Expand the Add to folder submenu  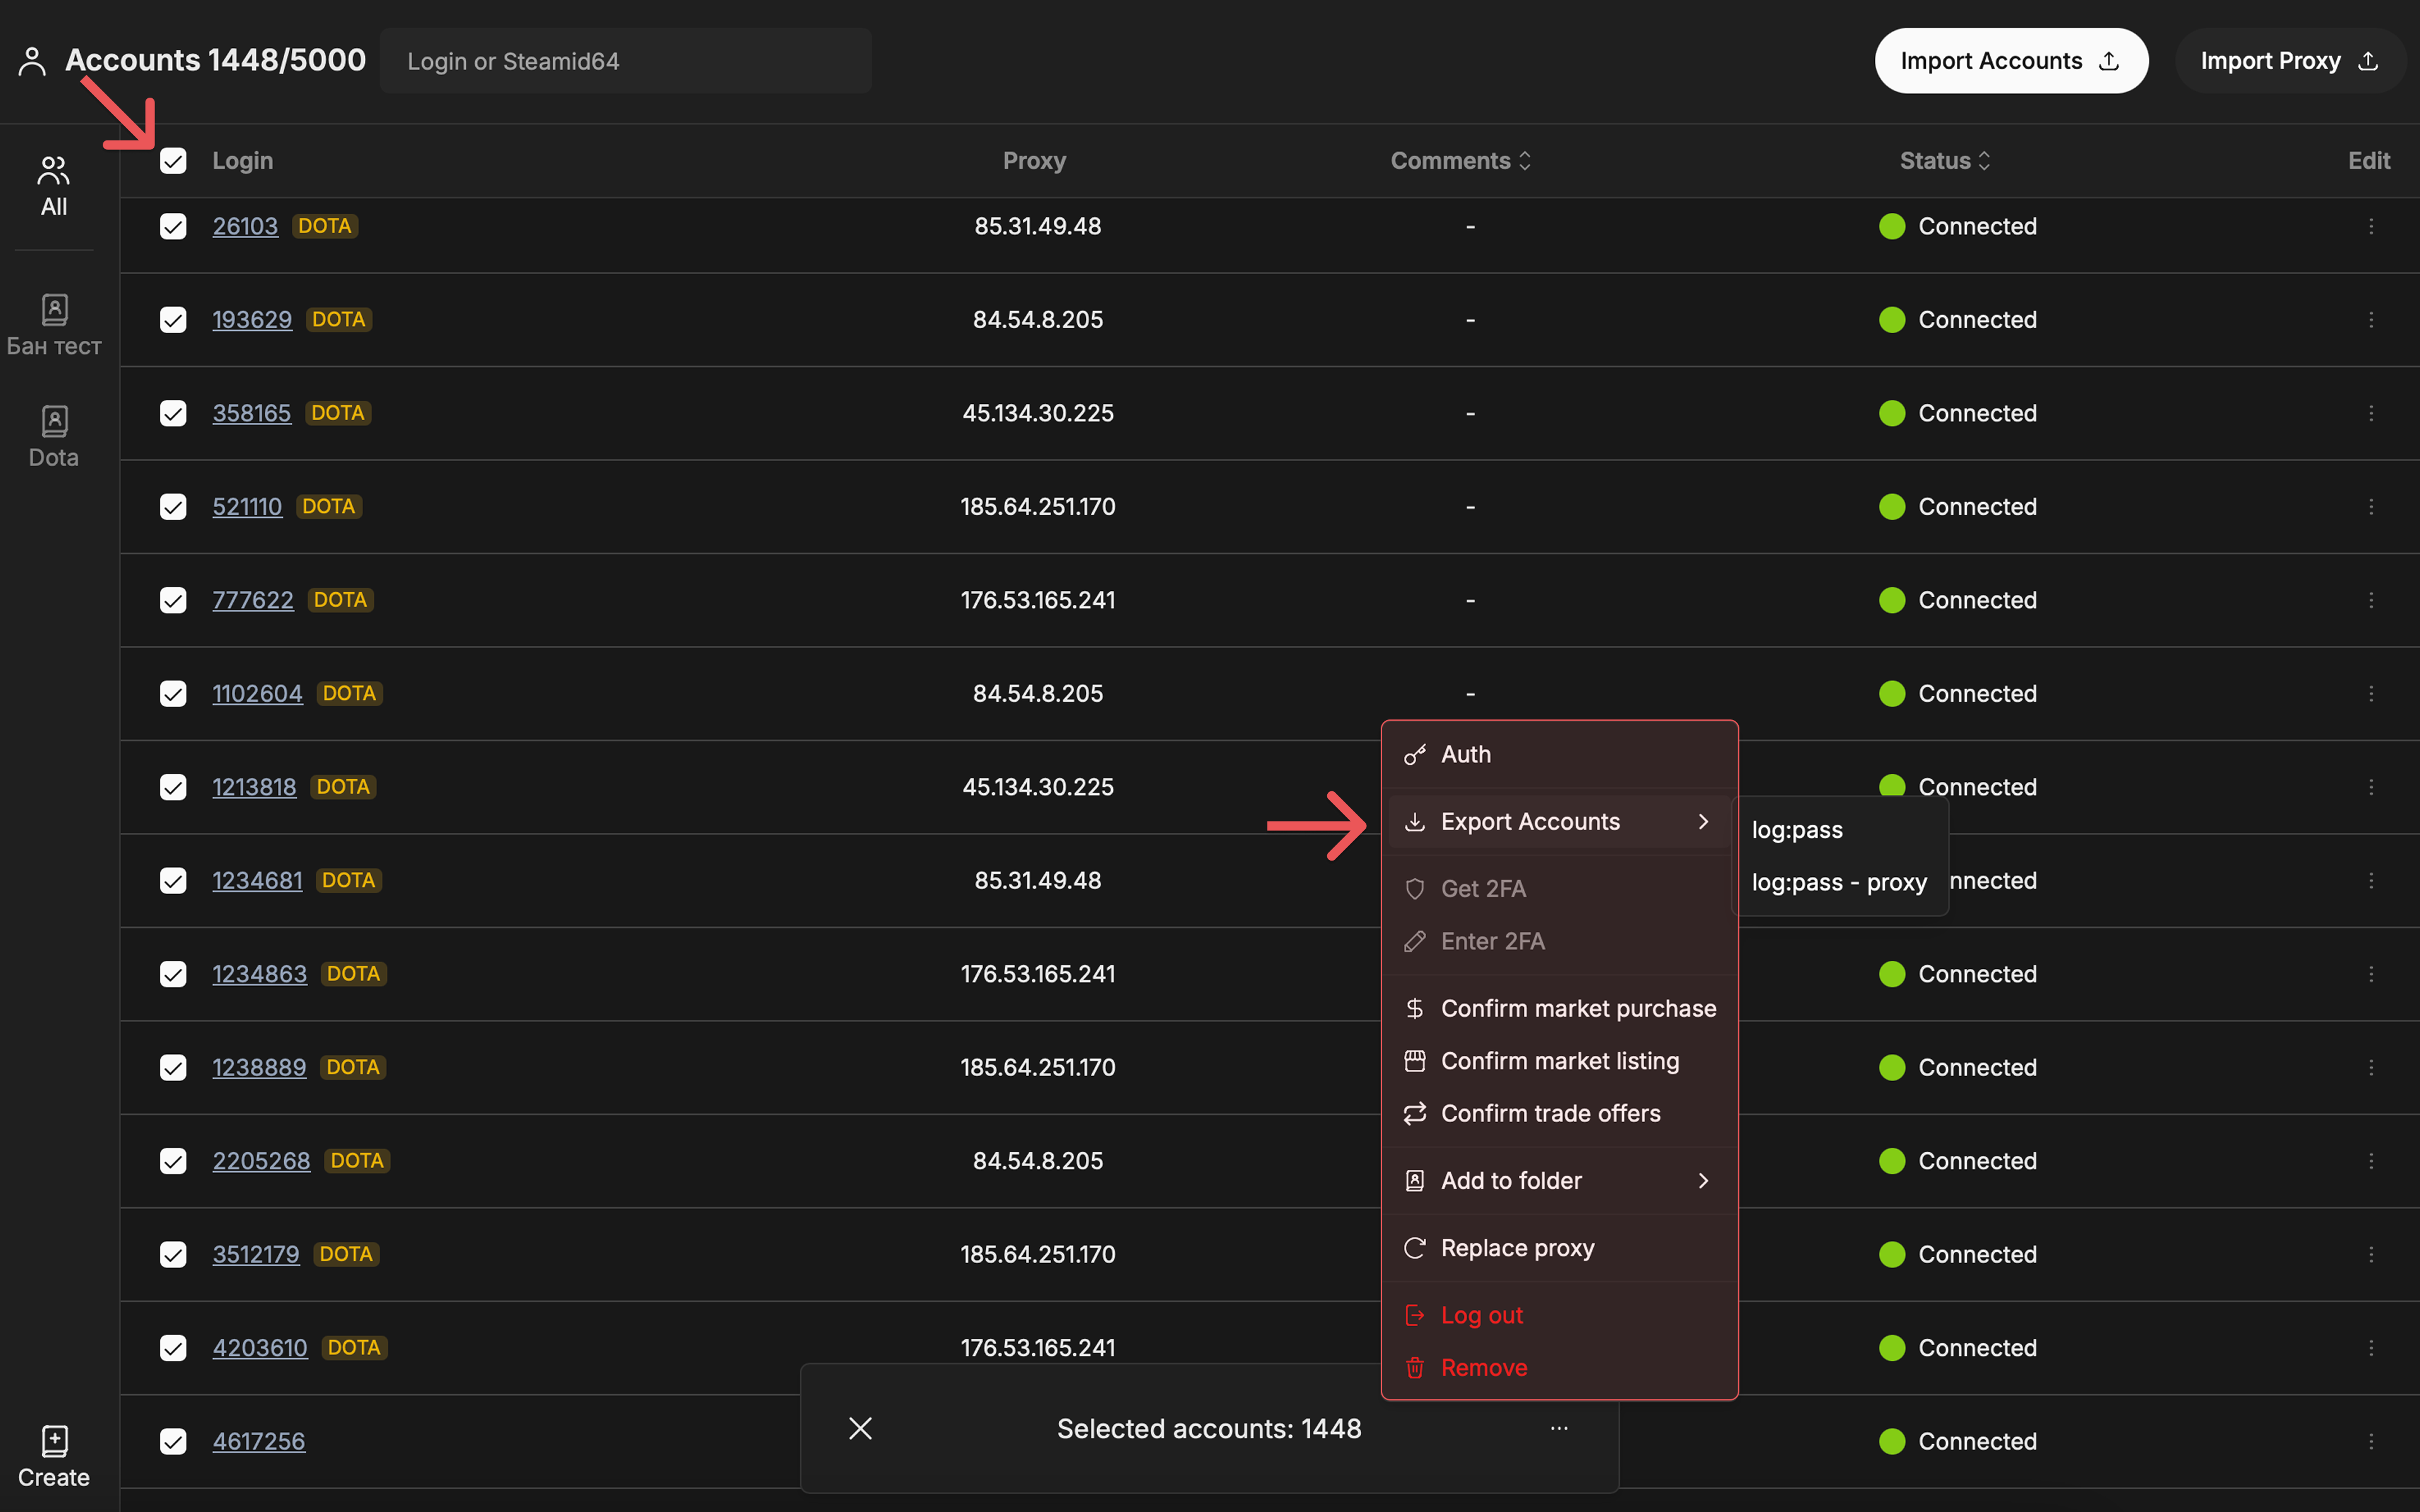(x=1558, y=1181)
